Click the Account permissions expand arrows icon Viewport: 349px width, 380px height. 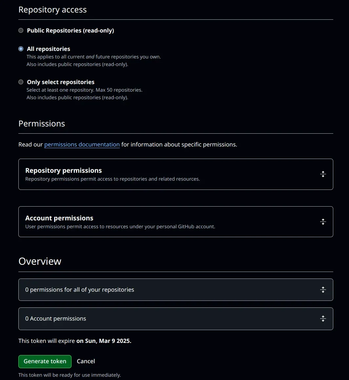click(x=323, y=222)
